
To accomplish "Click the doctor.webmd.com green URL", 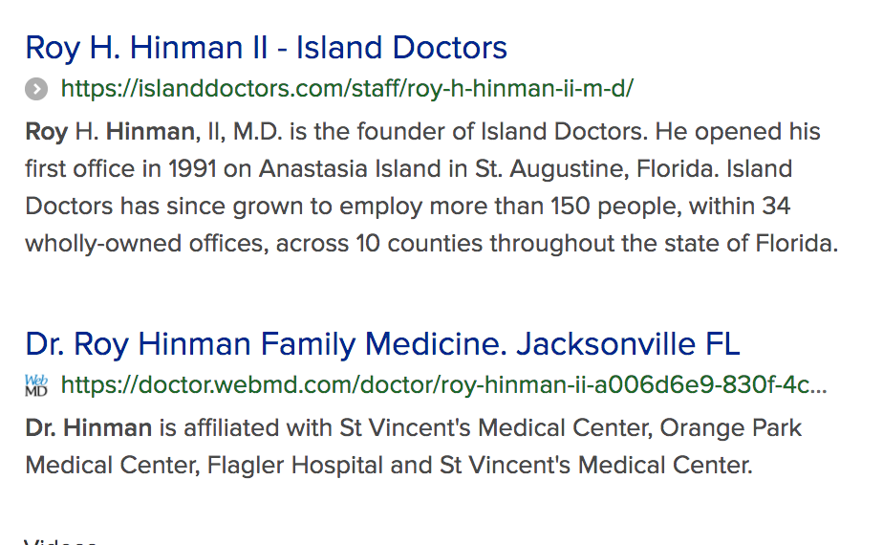I will [x=443, y=385].
